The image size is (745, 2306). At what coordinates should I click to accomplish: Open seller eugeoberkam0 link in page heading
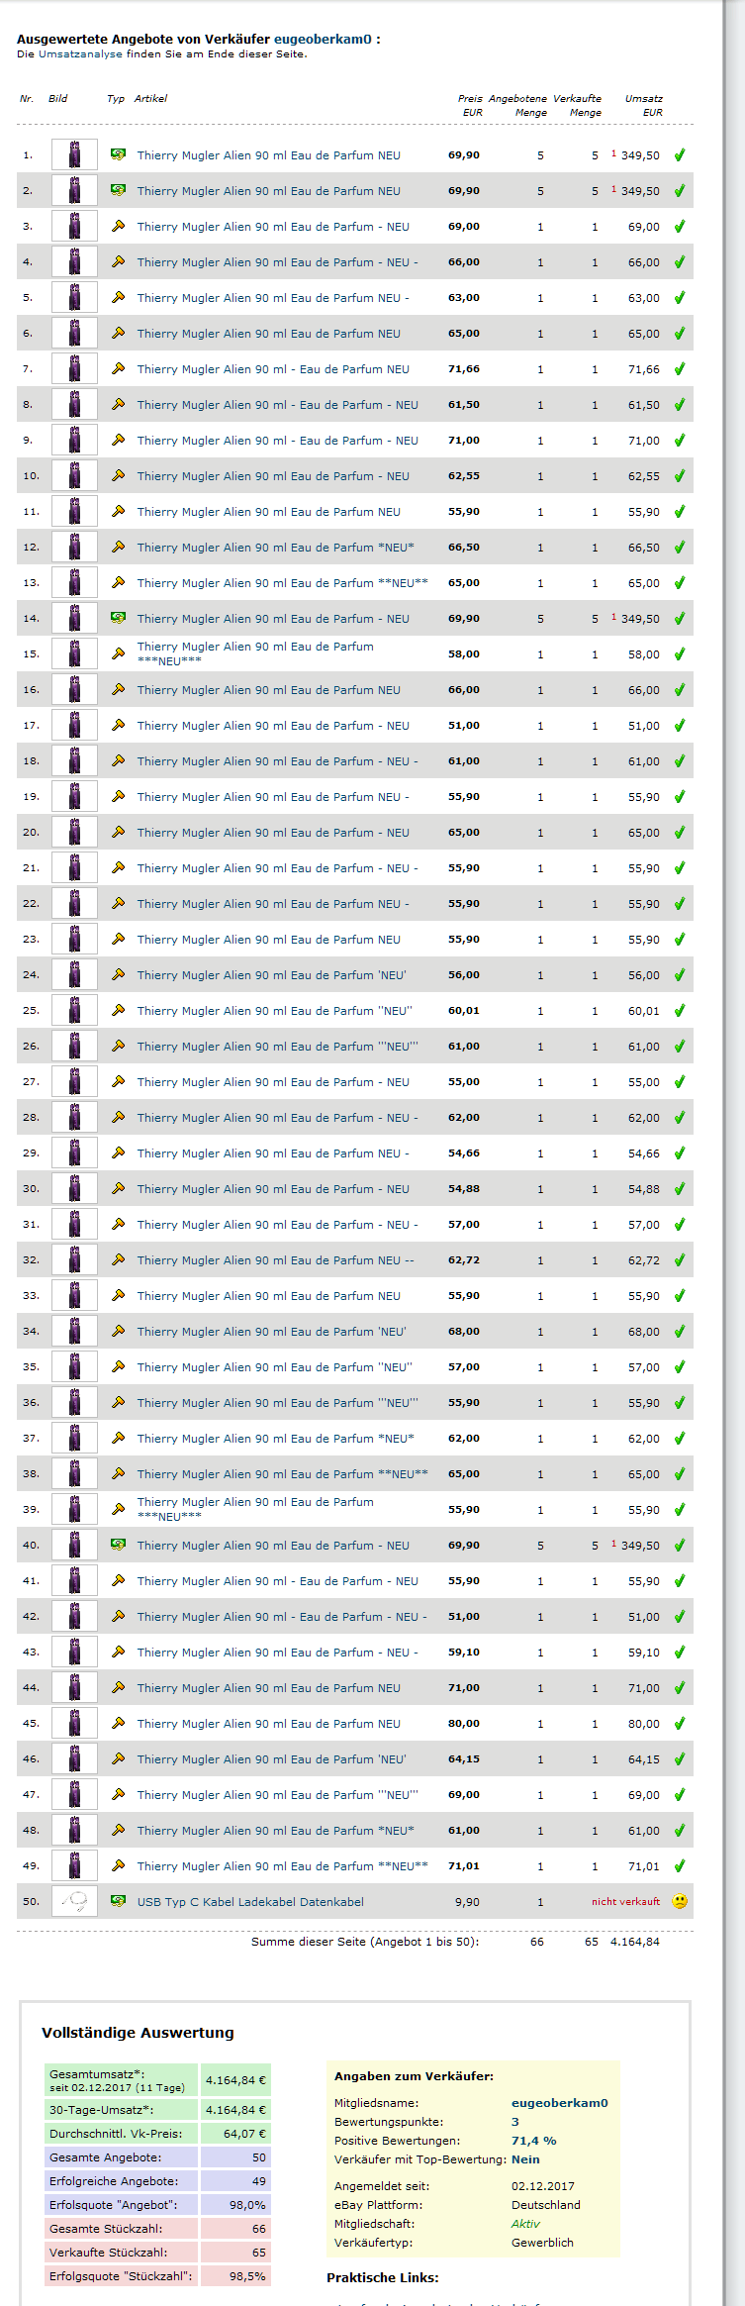[x=323, y=40]
